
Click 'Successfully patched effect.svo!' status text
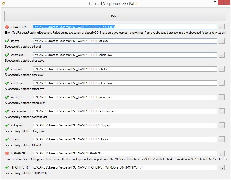click(x=25, y=89)
